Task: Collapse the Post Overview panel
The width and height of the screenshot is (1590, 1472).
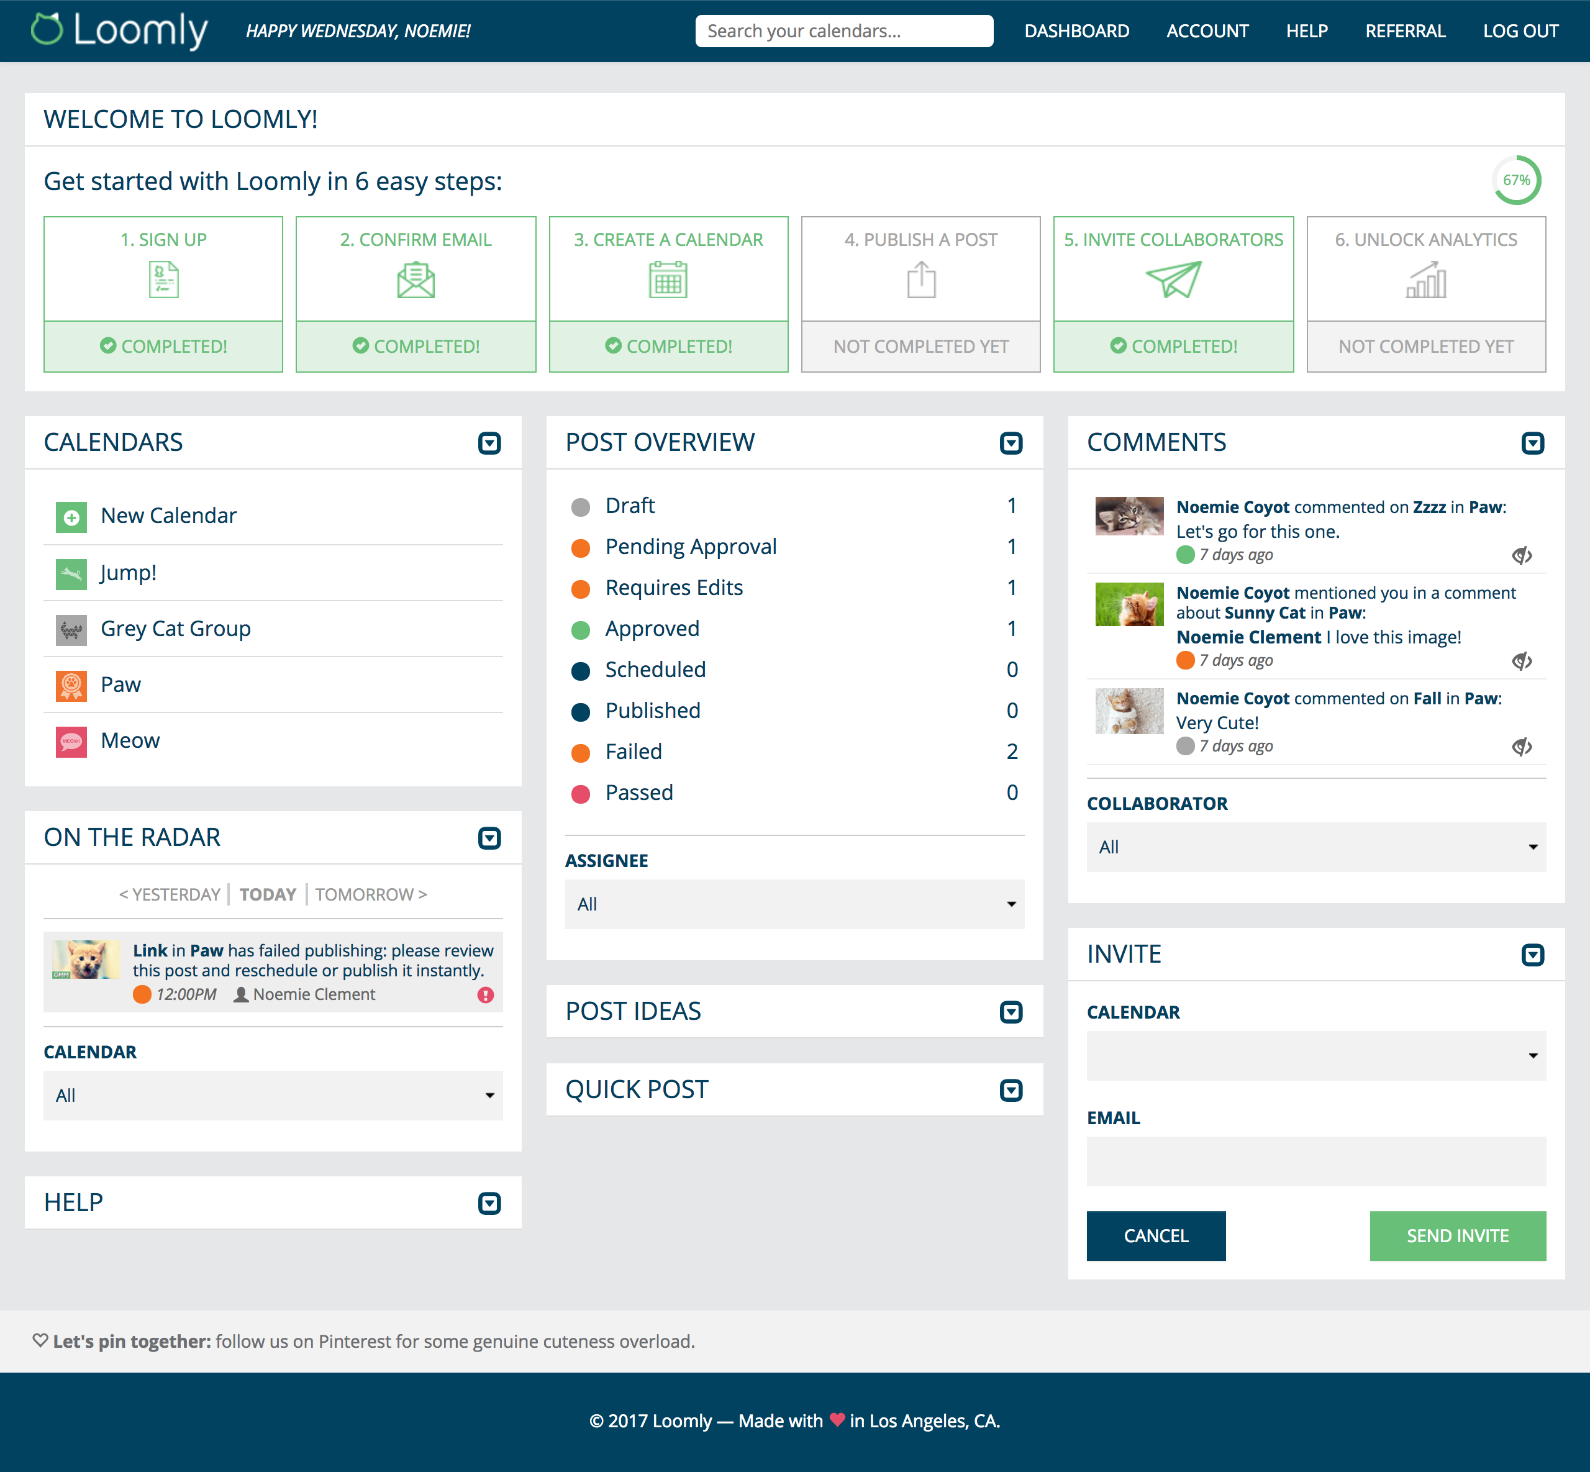Action: 1011,443
